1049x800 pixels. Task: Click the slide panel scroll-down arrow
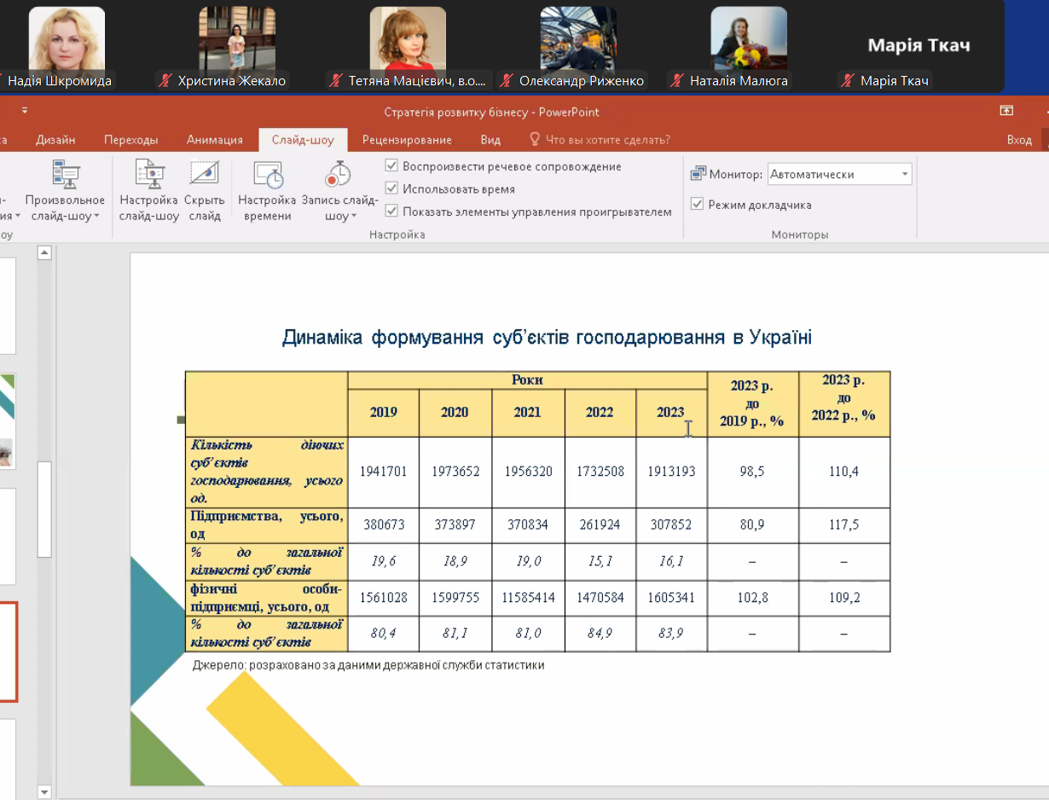(45, 791)
